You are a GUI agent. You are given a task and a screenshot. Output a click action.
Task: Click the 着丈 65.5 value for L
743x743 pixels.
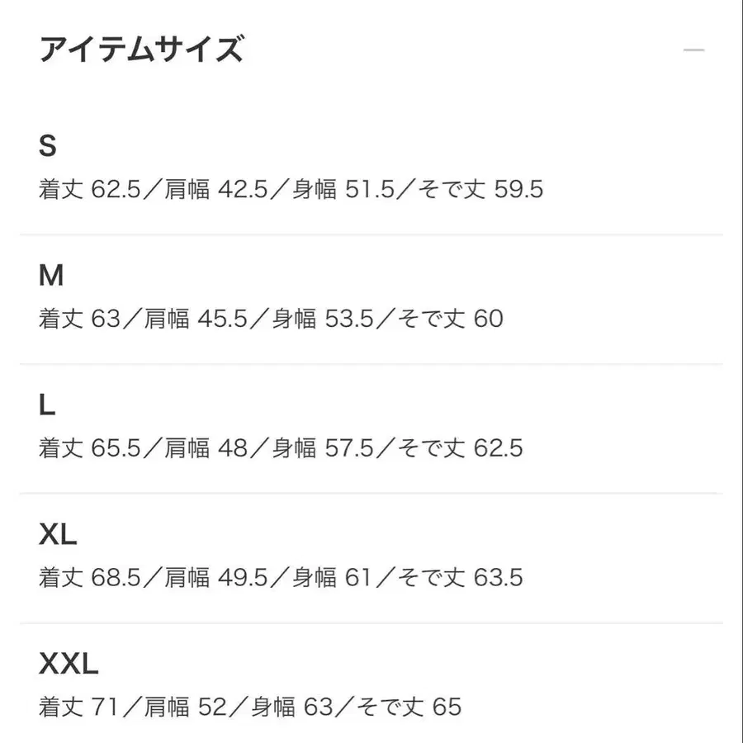[x=89, y=448]
